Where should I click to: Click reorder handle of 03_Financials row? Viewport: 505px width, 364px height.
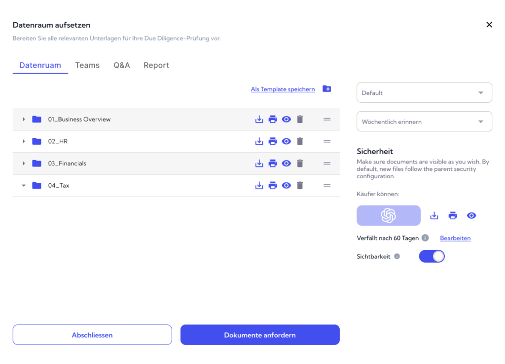tap(327, 163)
